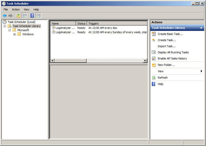Click 'At 12:00 AM every Sunday' trigger text

click(118, 32)
